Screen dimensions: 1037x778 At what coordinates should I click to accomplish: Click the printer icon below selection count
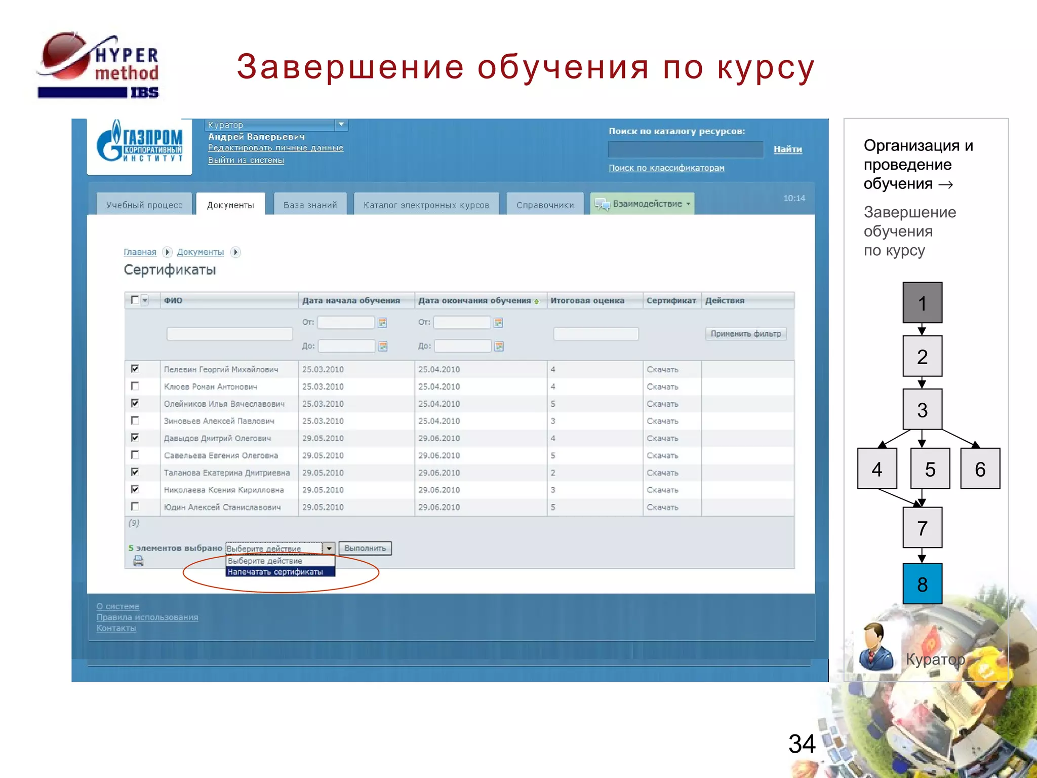click(138, 561)
